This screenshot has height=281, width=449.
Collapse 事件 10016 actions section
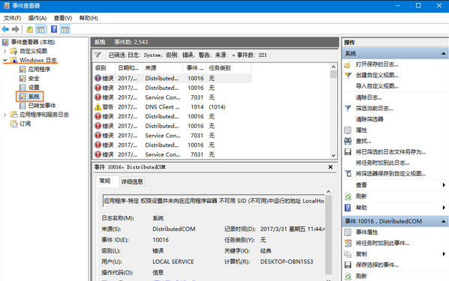click(443, 221)
